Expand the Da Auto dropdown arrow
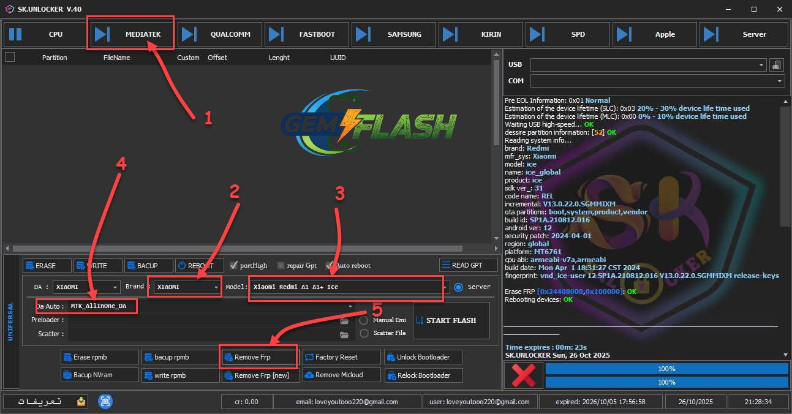This screenshot has width=792, height=414. [350, 306]
